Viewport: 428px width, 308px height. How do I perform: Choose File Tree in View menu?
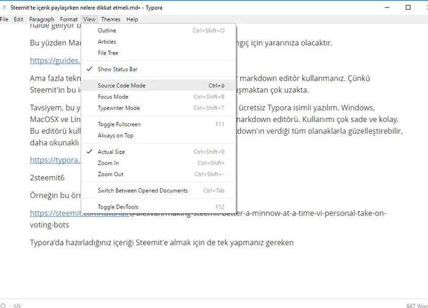click(x=158, y=53)
